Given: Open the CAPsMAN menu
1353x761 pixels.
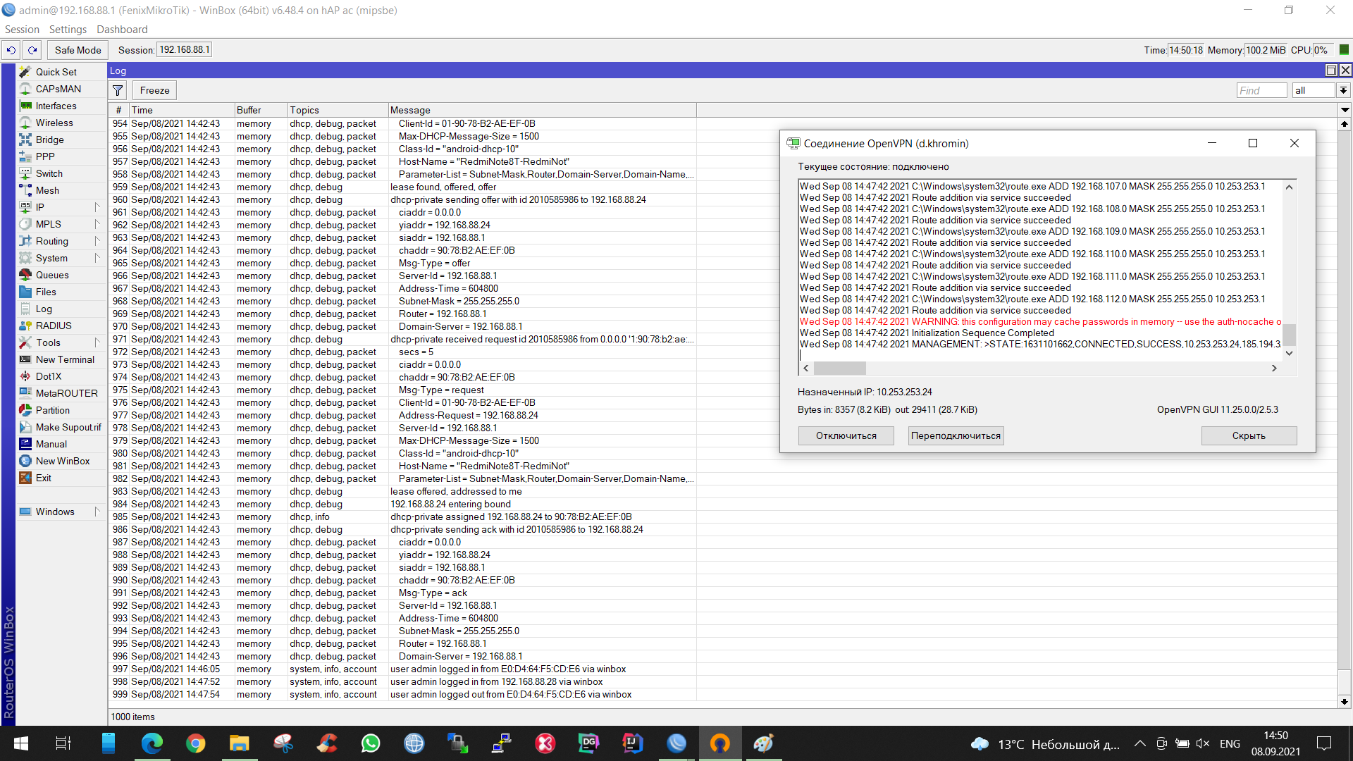Looking at the screenshot, I should click(x=58, y=89).
